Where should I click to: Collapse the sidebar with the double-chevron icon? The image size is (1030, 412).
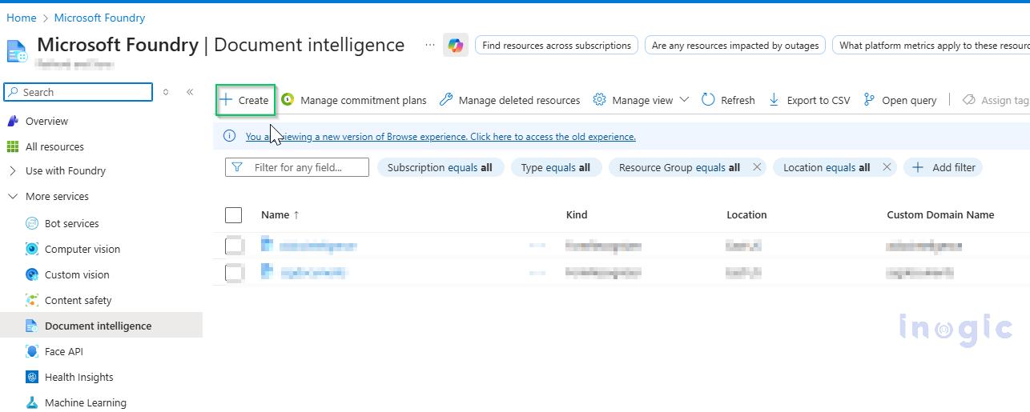click(x=190, y=92)
